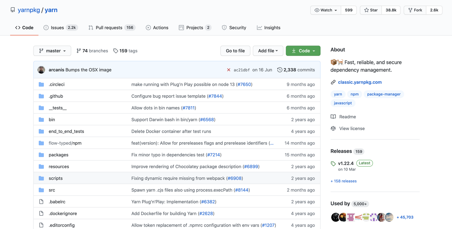Click the .dockerignore file icon
The height and width of the screenshot is (229, 452).
(41, 213)
